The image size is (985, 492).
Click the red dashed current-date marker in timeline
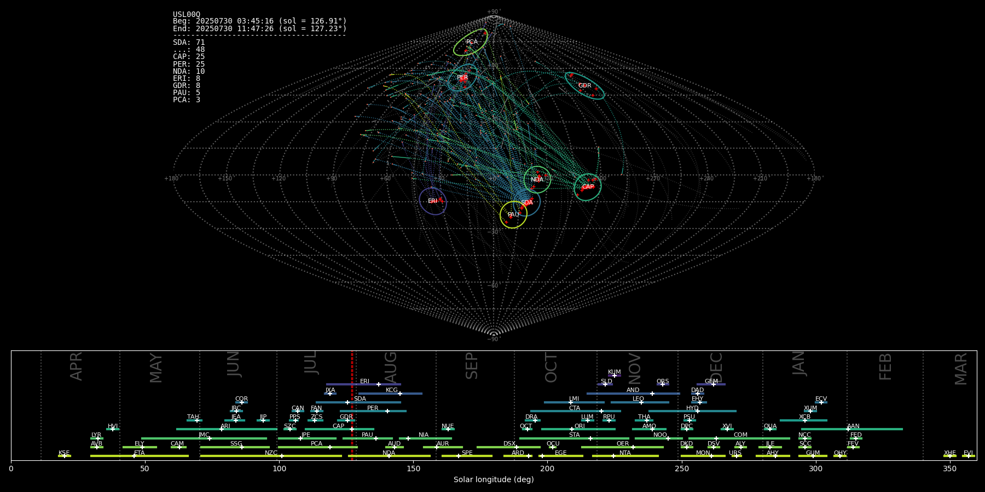tap(352, 405)
